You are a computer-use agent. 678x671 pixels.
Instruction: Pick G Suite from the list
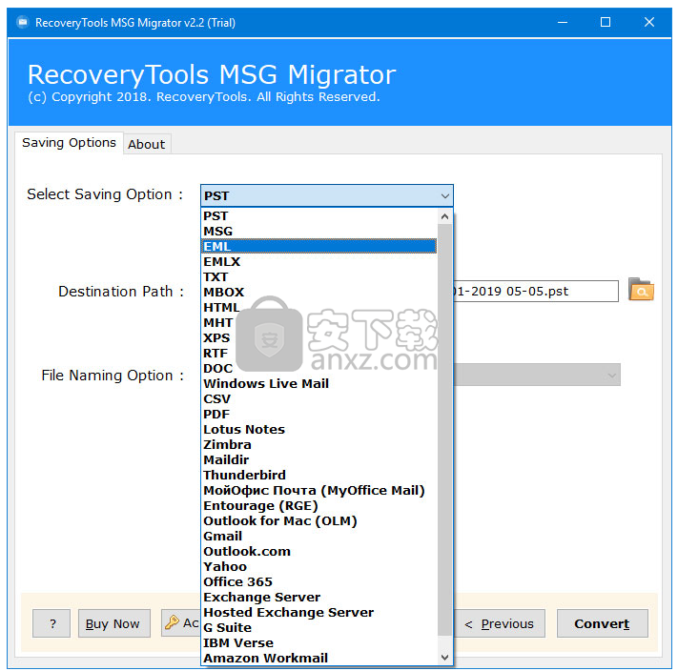point(319,627)
